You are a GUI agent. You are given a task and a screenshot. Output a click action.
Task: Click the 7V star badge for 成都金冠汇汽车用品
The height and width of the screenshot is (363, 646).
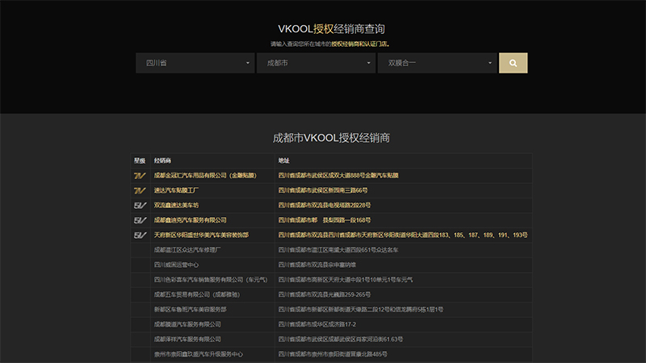(139, 175)
